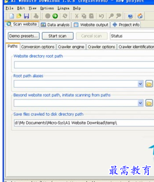Screen dimensions: 154x182
Task: Open the Lingua menu
Action: (x=64, y=8)
